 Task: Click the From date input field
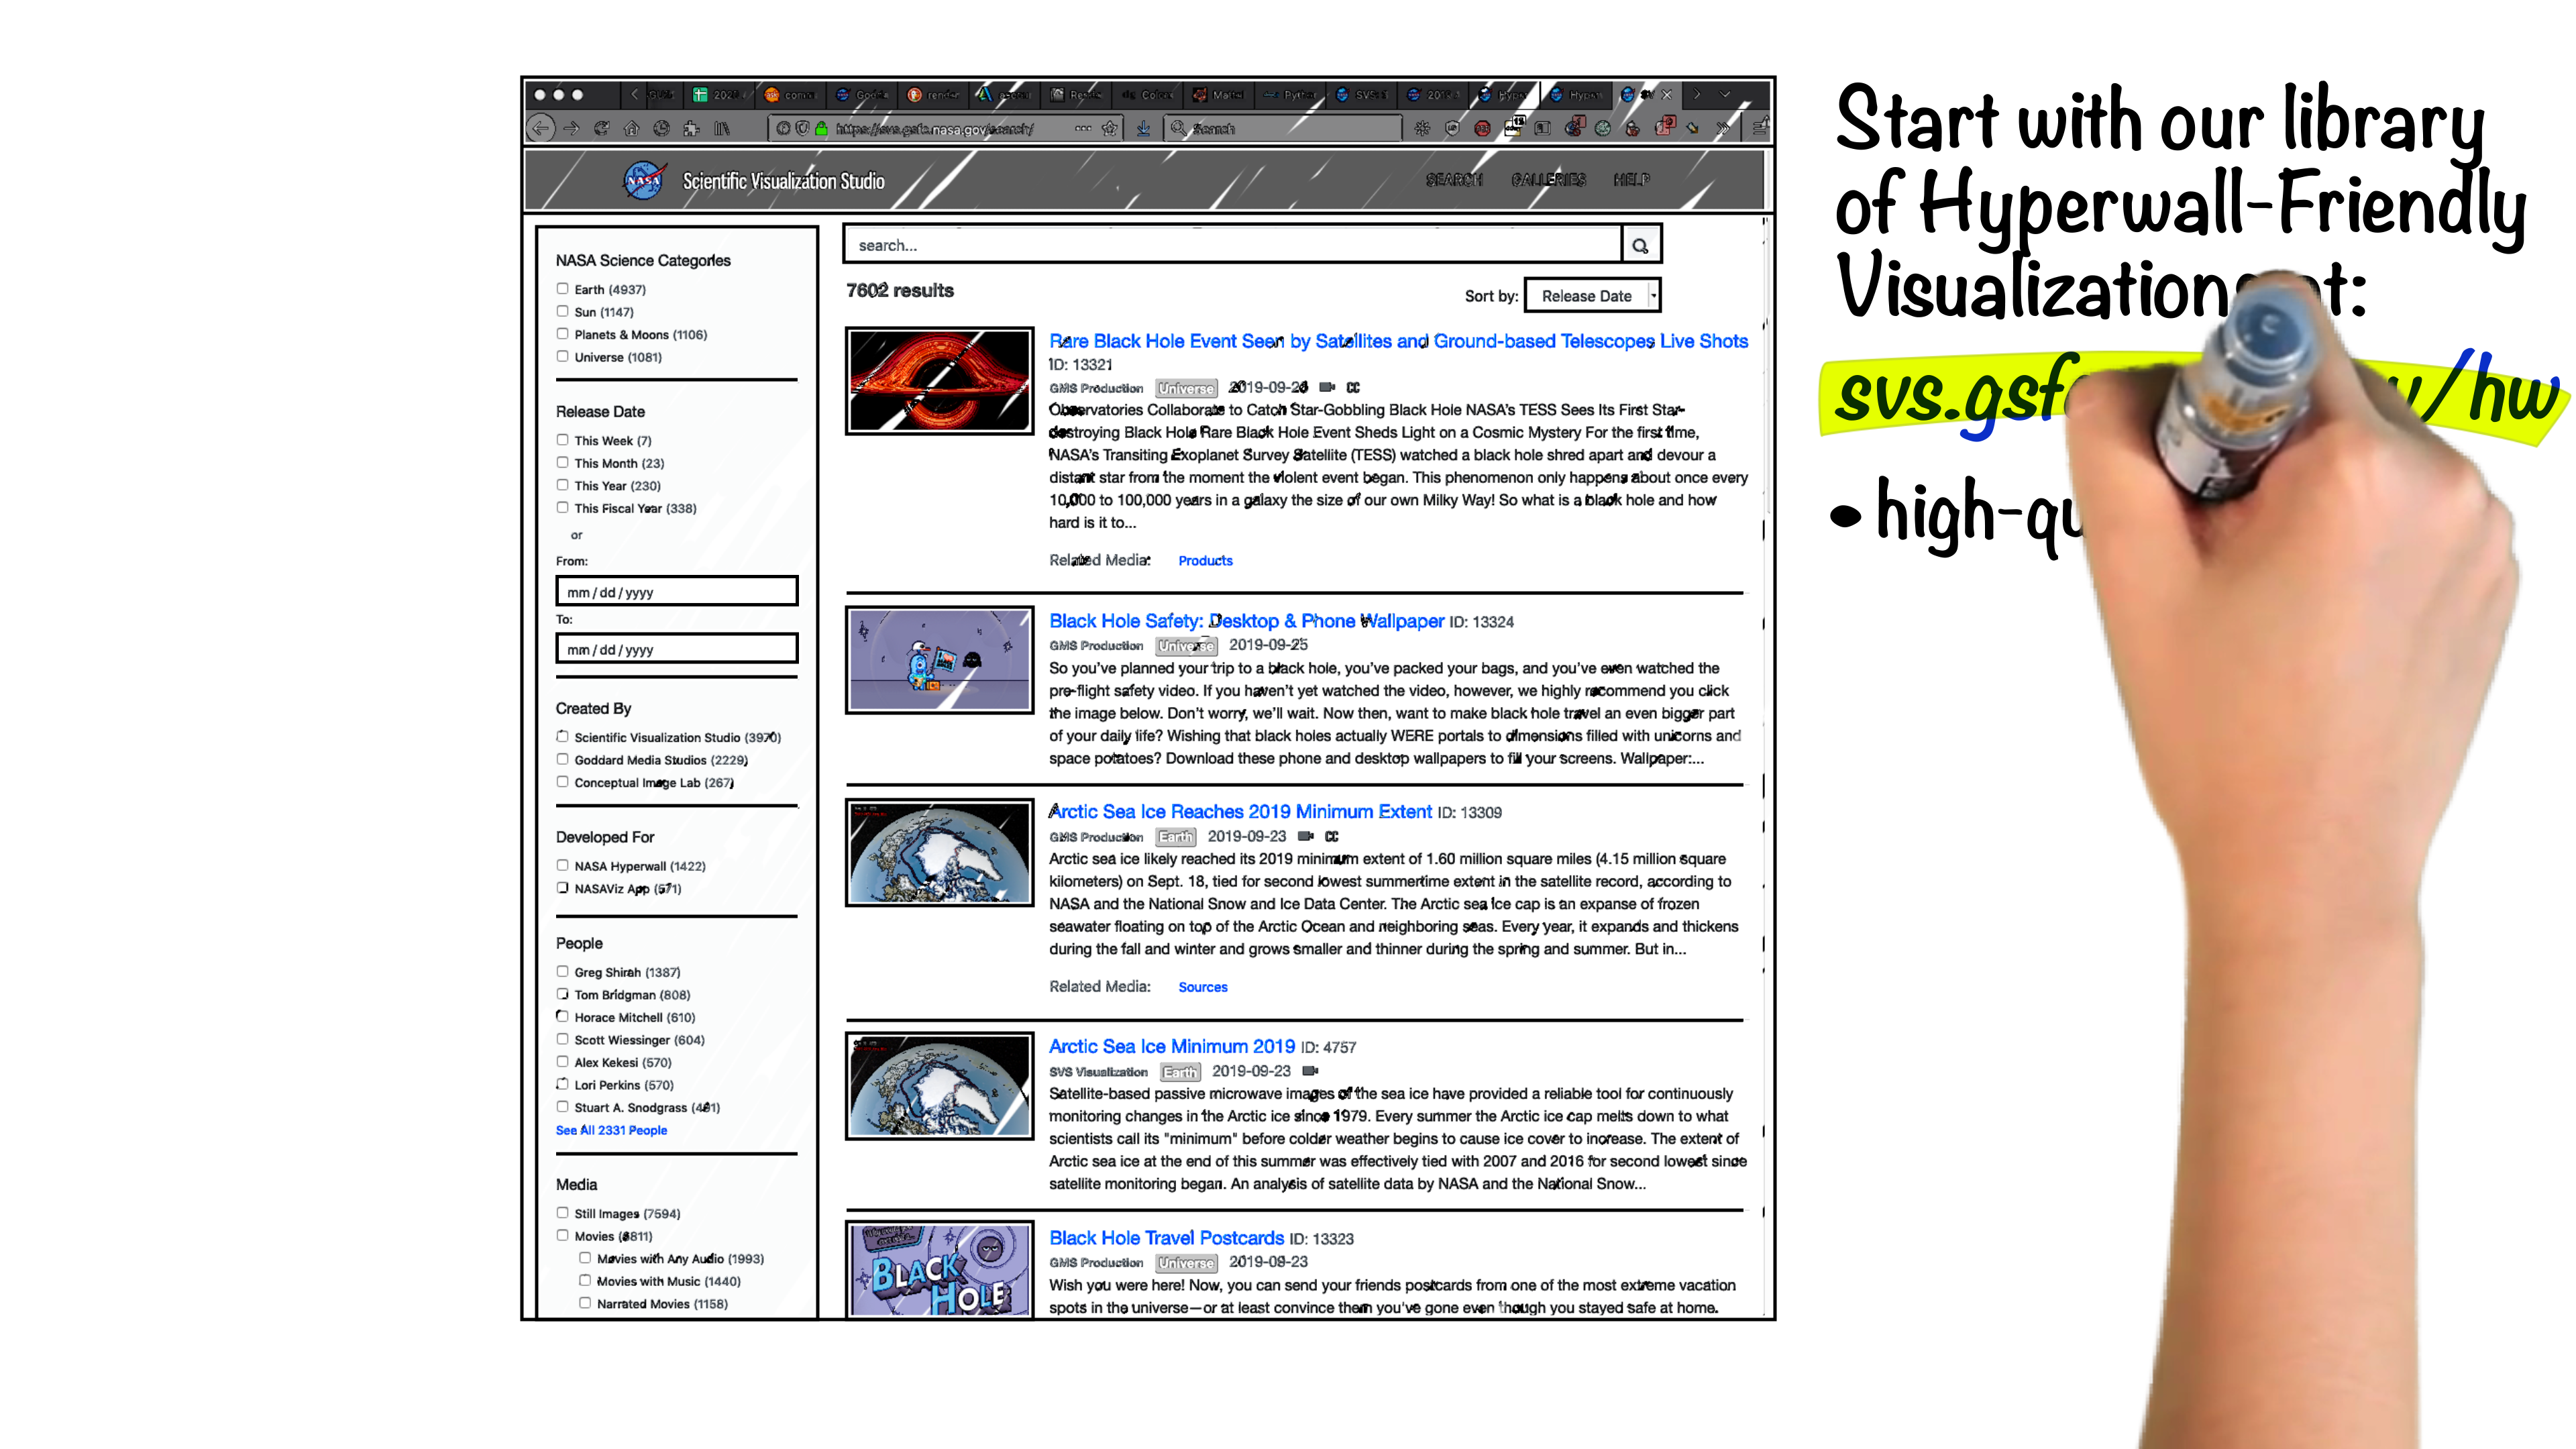click(x=676, y=591)
